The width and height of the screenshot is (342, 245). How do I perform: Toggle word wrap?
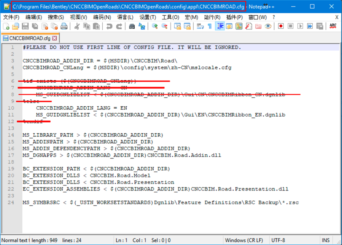pyautogui.click(x=200, y=26)
